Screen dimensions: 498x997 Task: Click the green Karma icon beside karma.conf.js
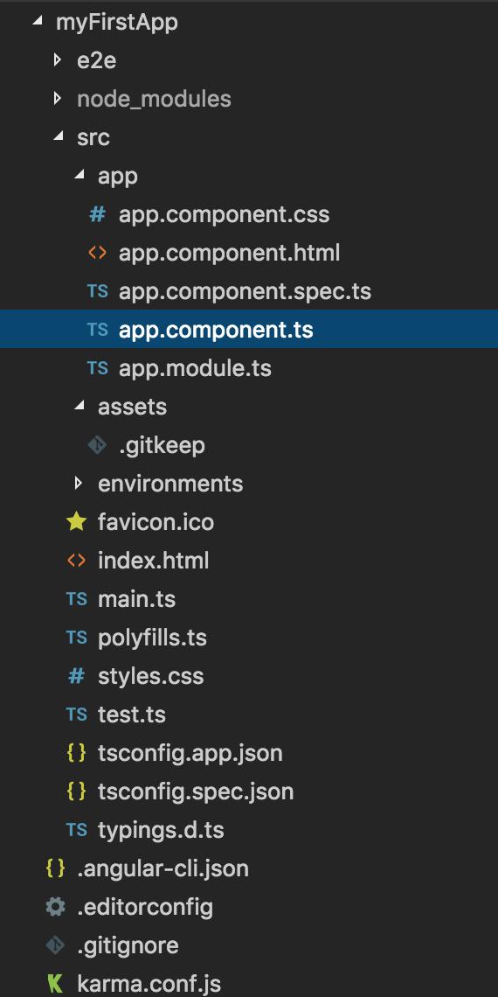coord(55,984)
